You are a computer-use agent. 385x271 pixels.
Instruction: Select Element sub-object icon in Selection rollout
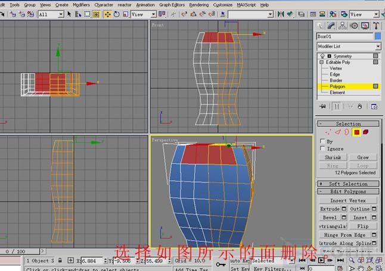[x=366, y=132]
